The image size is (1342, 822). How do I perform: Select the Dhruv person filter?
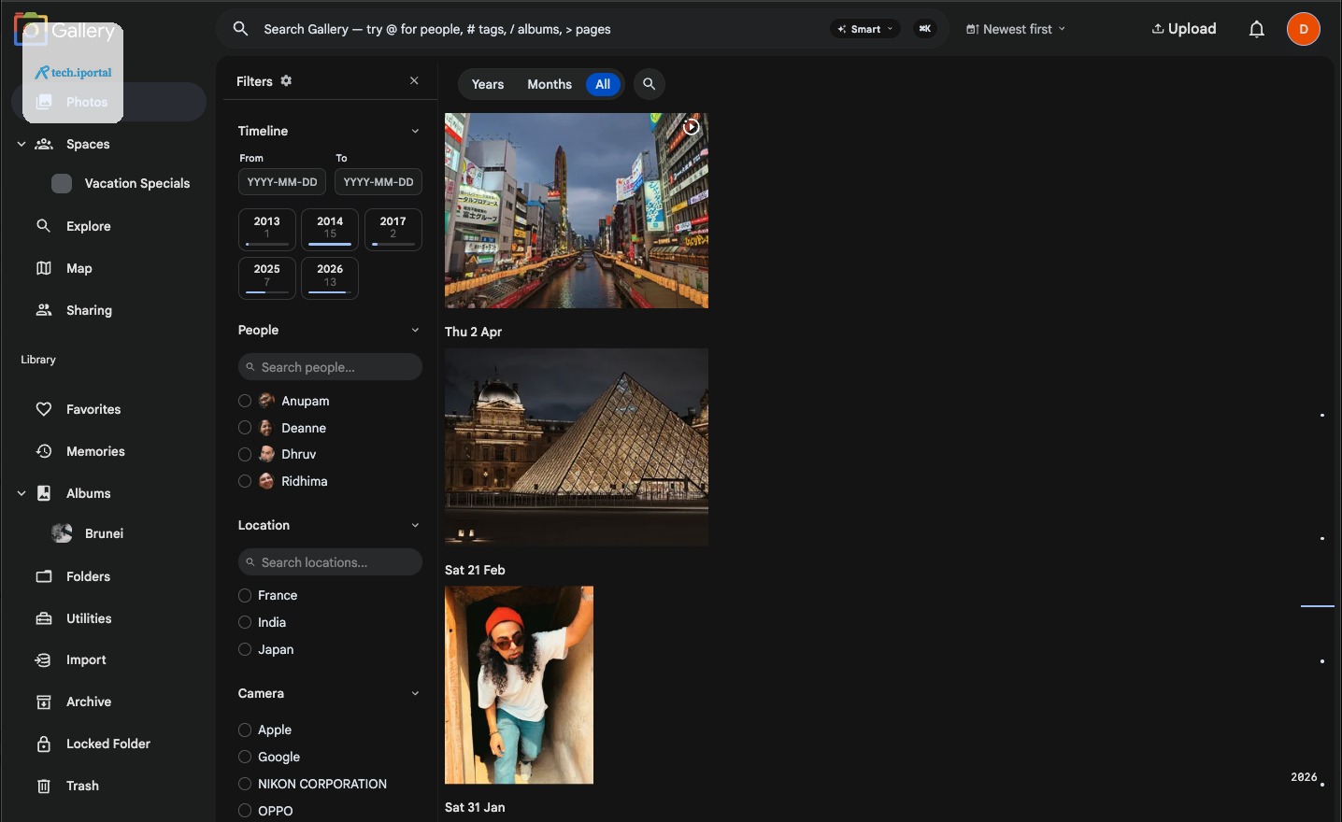(245, 454)
